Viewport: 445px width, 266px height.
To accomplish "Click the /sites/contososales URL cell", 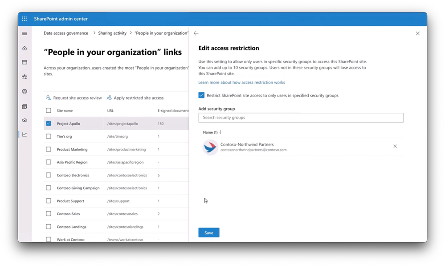I will click(x=122, y=214).
